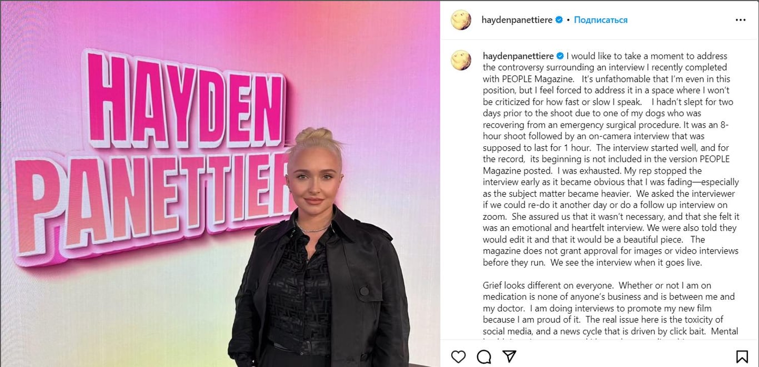Save the post with the bookmark icon
The width and height of the screenshot is (759, 367).
point(742,356)
